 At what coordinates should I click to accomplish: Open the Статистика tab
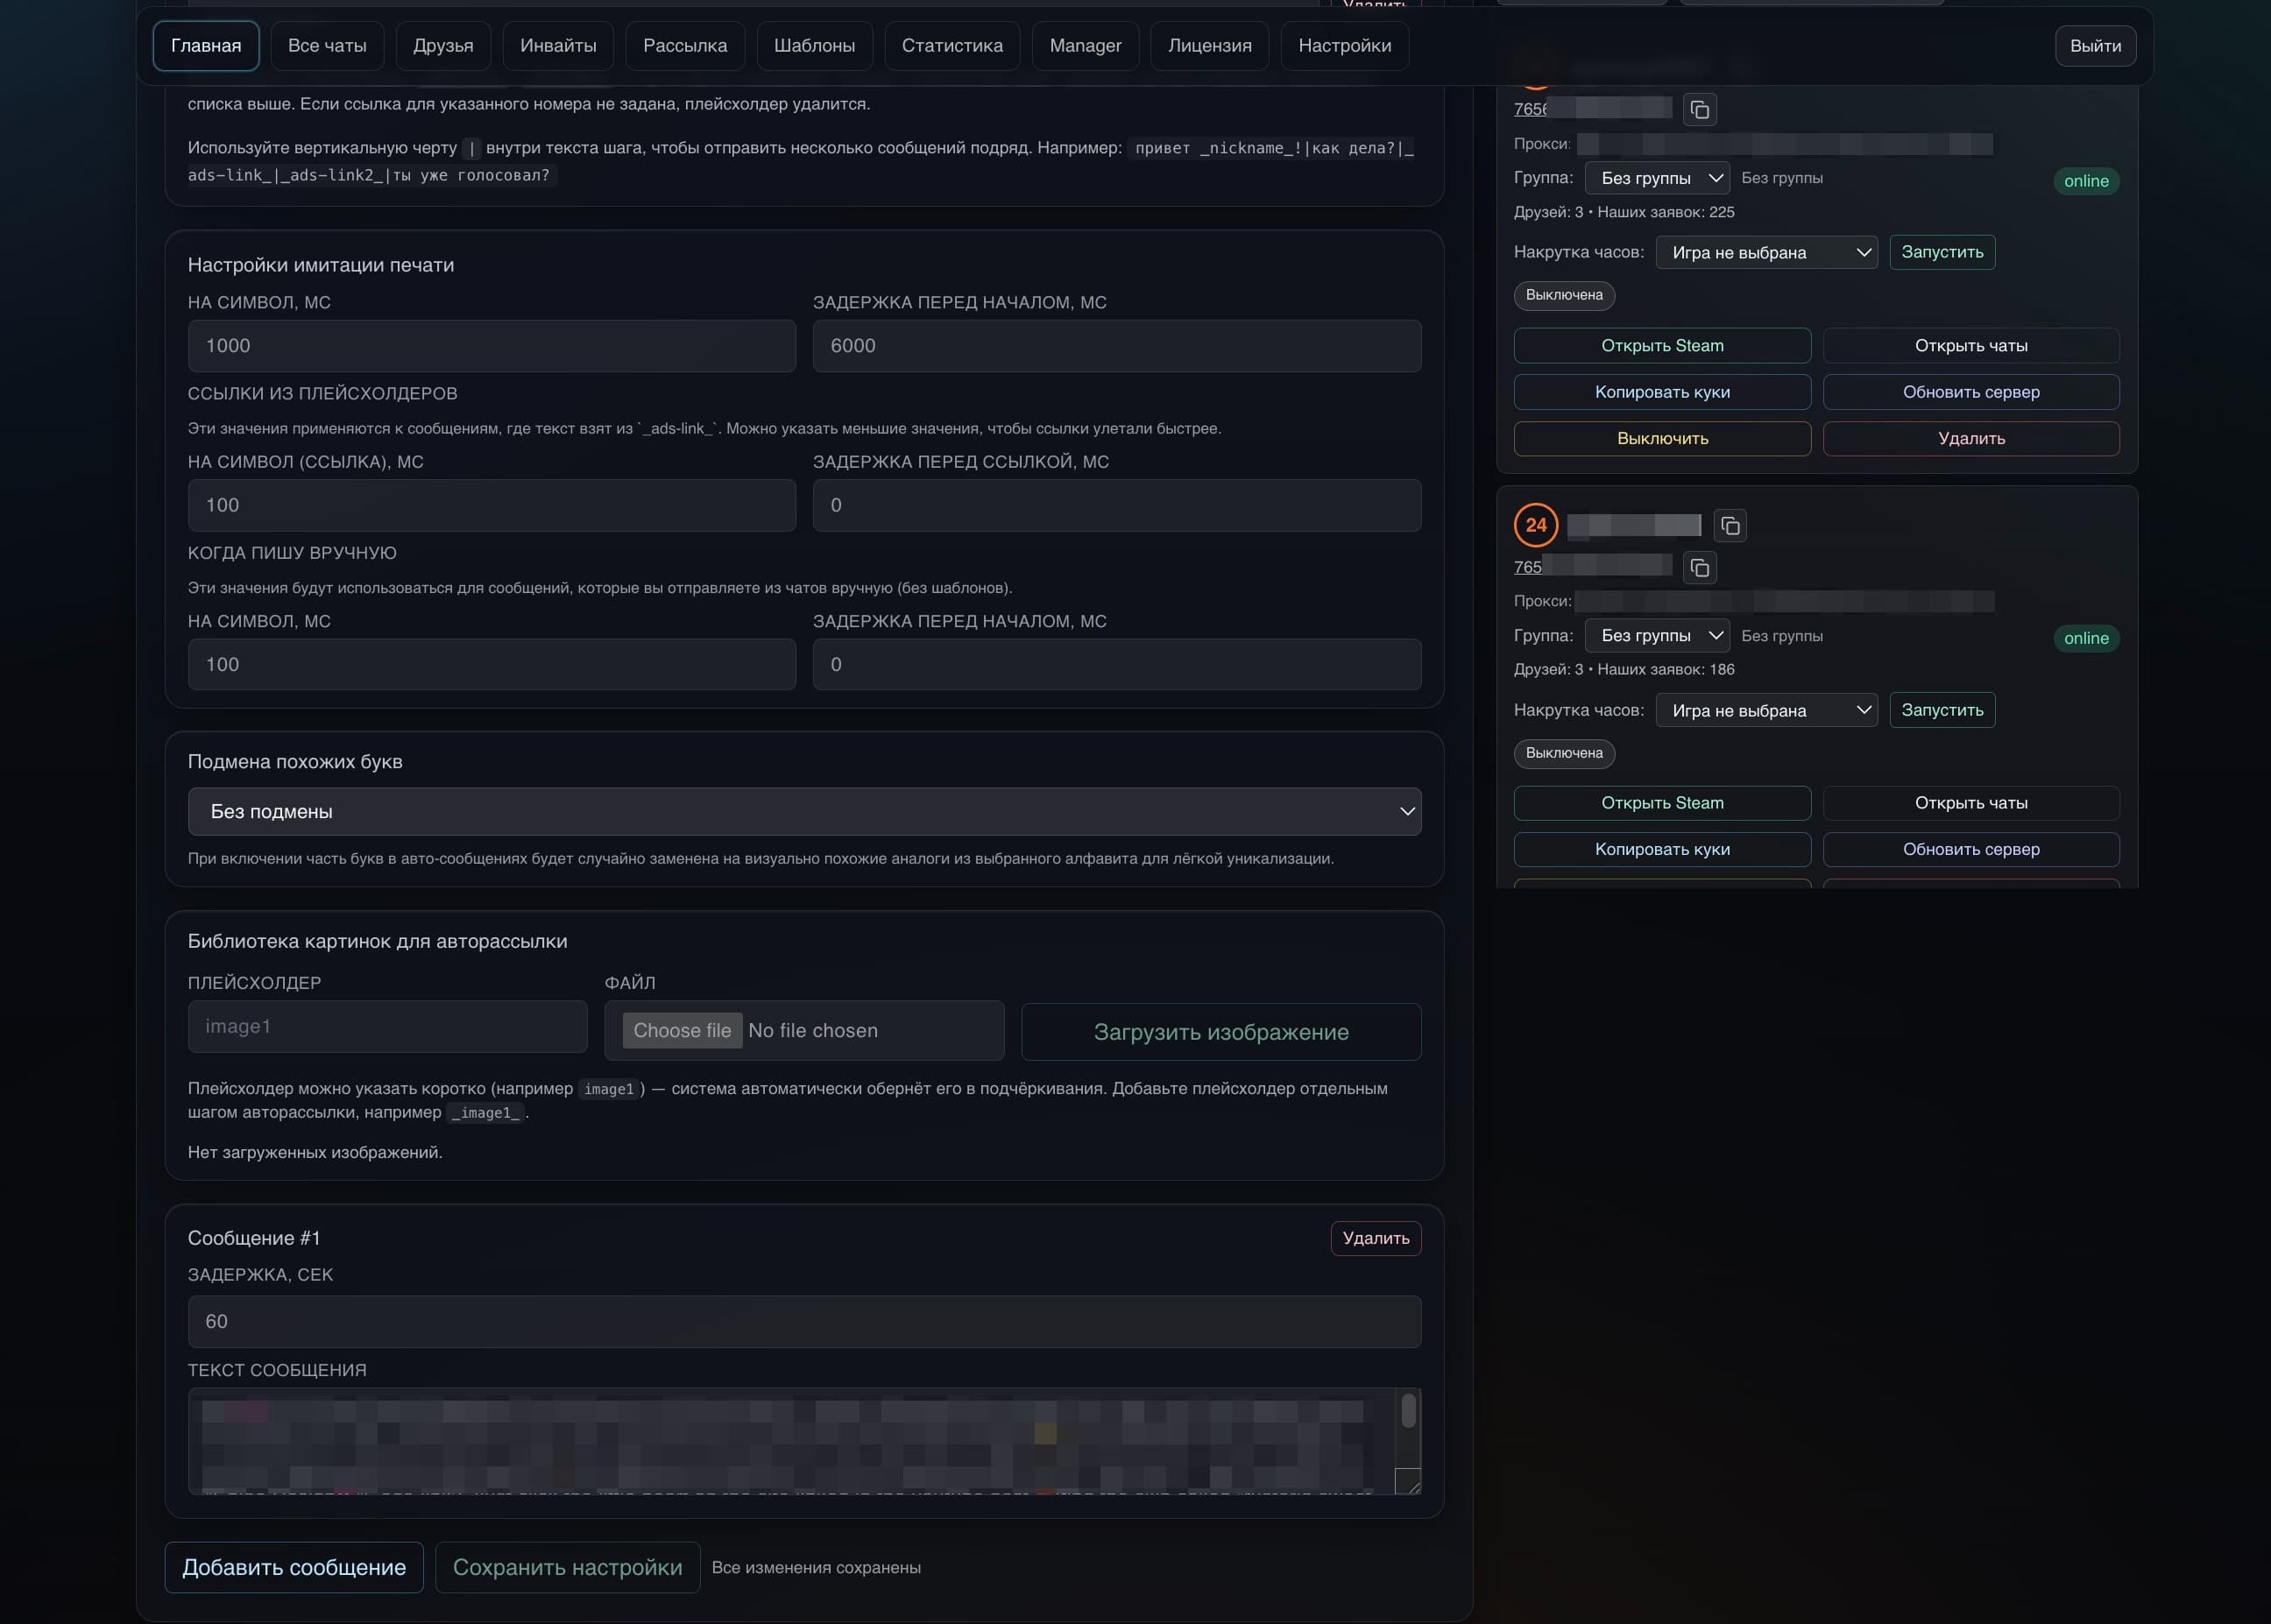[x=952, y=46]
